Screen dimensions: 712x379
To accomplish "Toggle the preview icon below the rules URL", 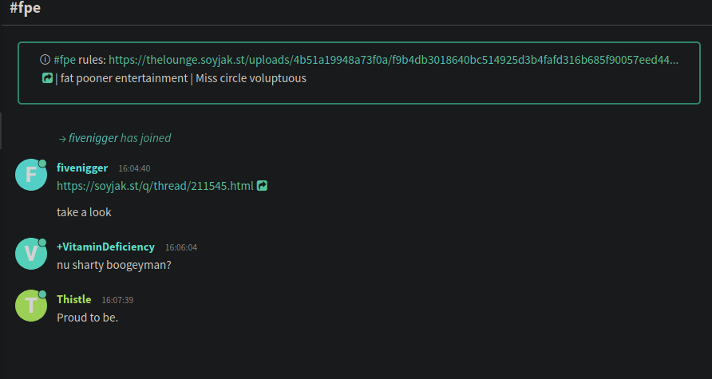I will click(47, 78).
